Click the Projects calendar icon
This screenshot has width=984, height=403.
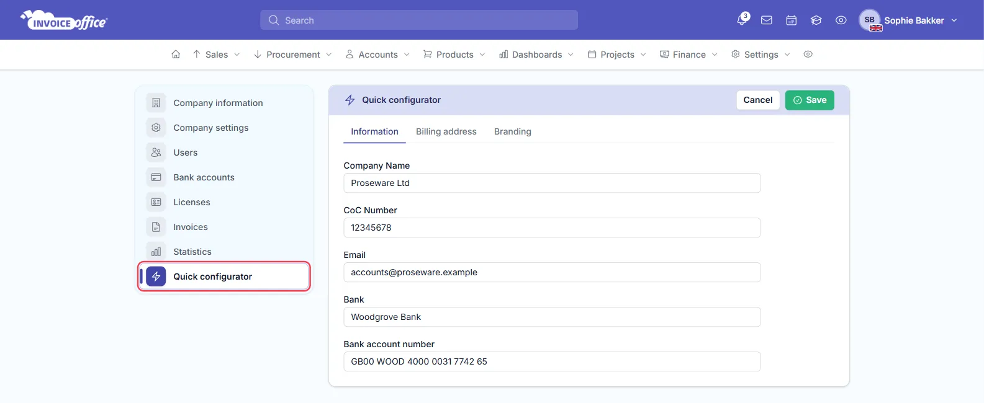592,55
